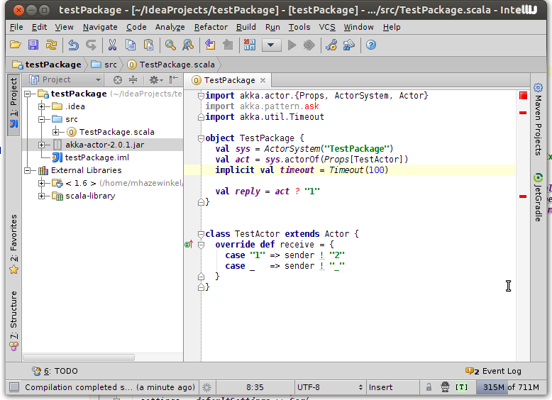Image resolution: width=552 pixels, height=400 pixels.
Task: Click the Undo toolbar icon
Action: (x=73, y=45)
